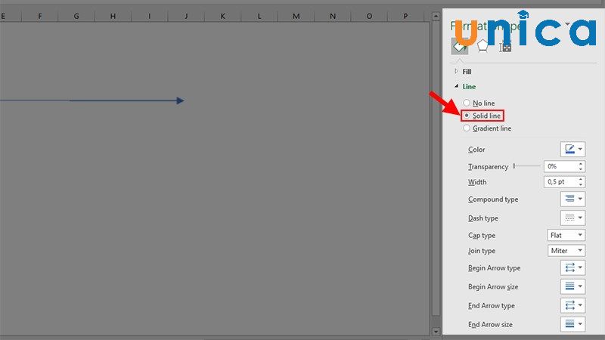The width and height of the screenshot is (605, 340).
Task: Select column M header
Action: pyautogui.click(x=296, y=16)
